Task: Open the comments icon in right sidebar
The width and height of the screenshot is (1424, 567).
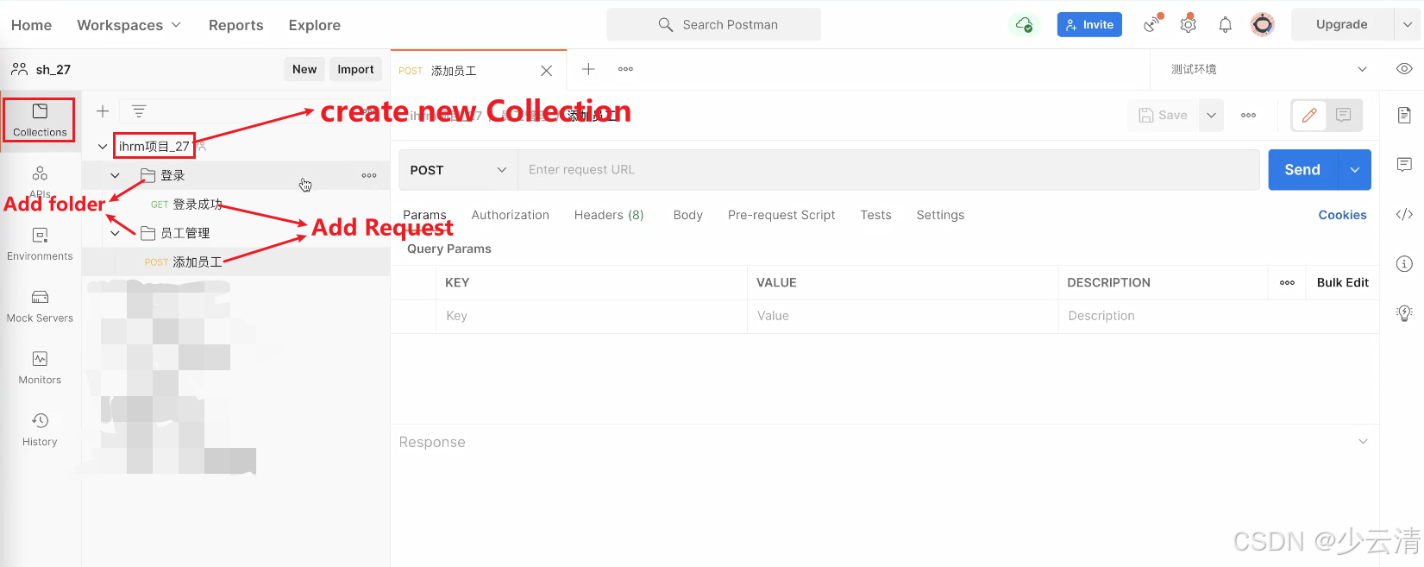Action: (x=1404, y=164)
